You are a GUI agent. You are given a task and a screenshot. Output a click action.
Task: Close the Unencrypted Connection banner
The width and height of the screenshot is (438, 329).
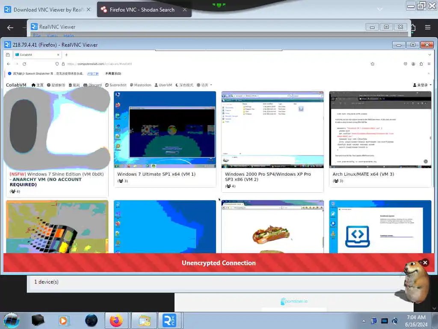click(x=425, y=263)
